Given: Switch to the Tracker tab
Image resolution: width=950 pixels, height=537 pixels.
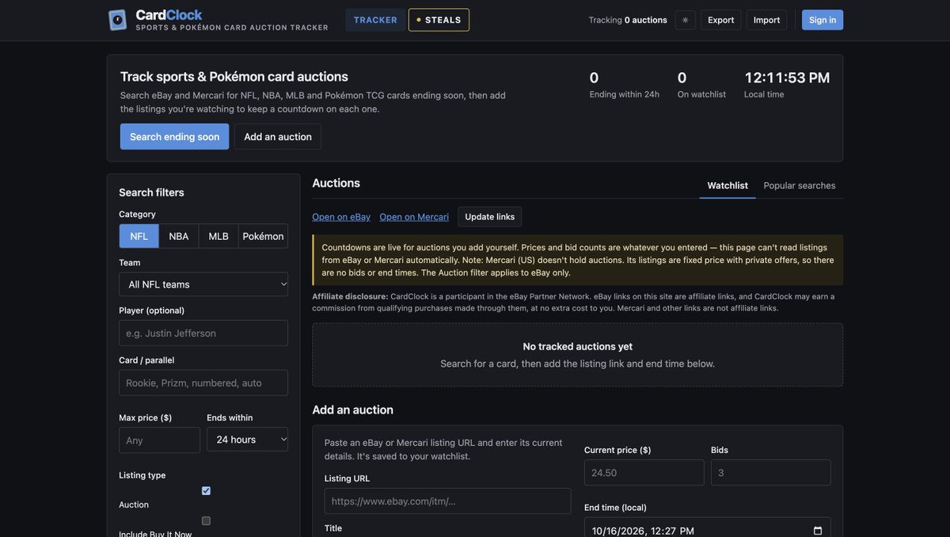Looking at the screenshot, I should [375, 20].
